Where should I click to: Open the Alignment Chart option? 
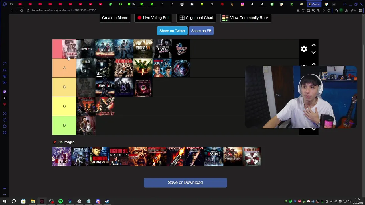[196, 18]
